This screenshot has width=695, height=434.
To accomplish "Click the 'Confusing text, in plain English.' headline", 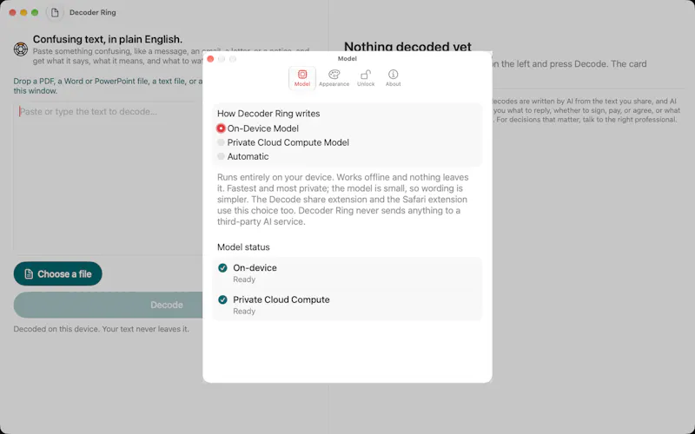I will (x=108, y=39).
